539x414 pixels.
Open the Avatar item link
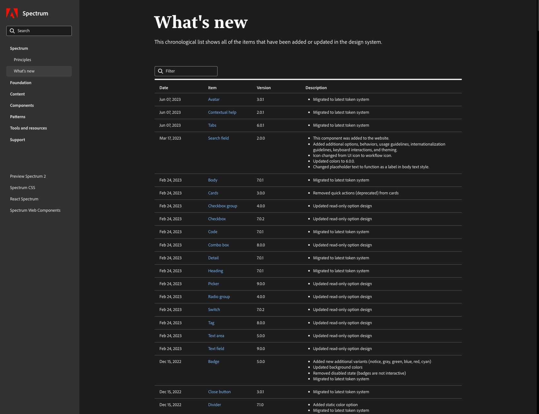214,100
